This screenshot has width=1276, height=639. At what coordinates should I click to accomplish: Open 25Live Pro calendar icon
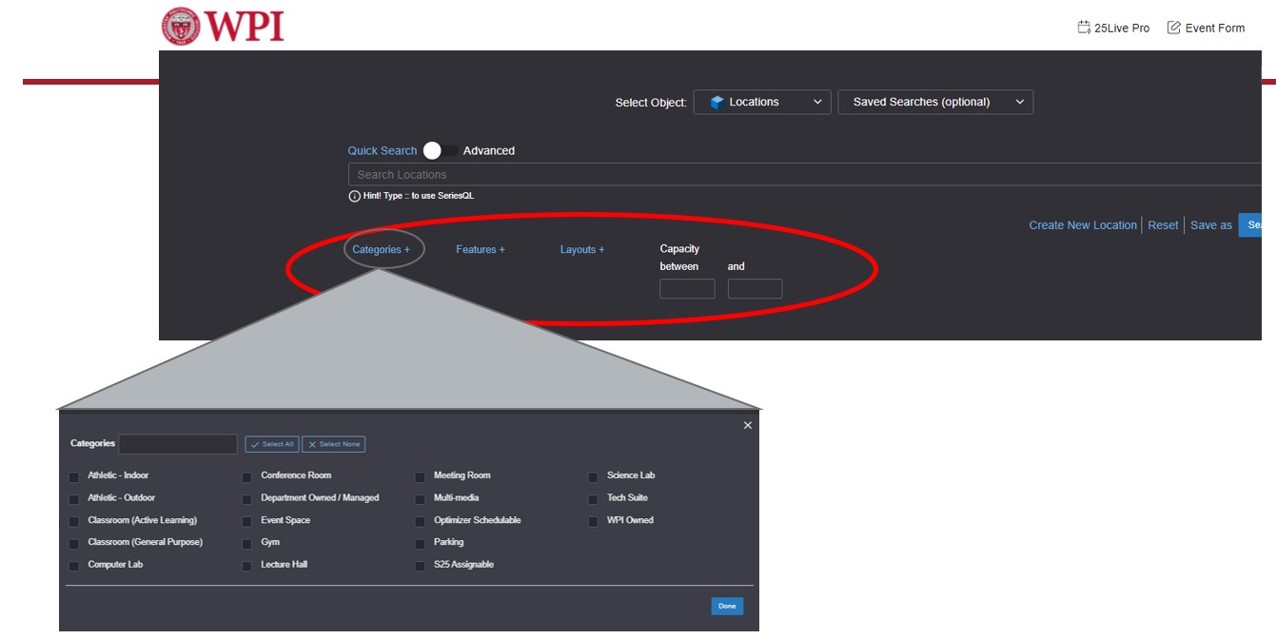1083,28
